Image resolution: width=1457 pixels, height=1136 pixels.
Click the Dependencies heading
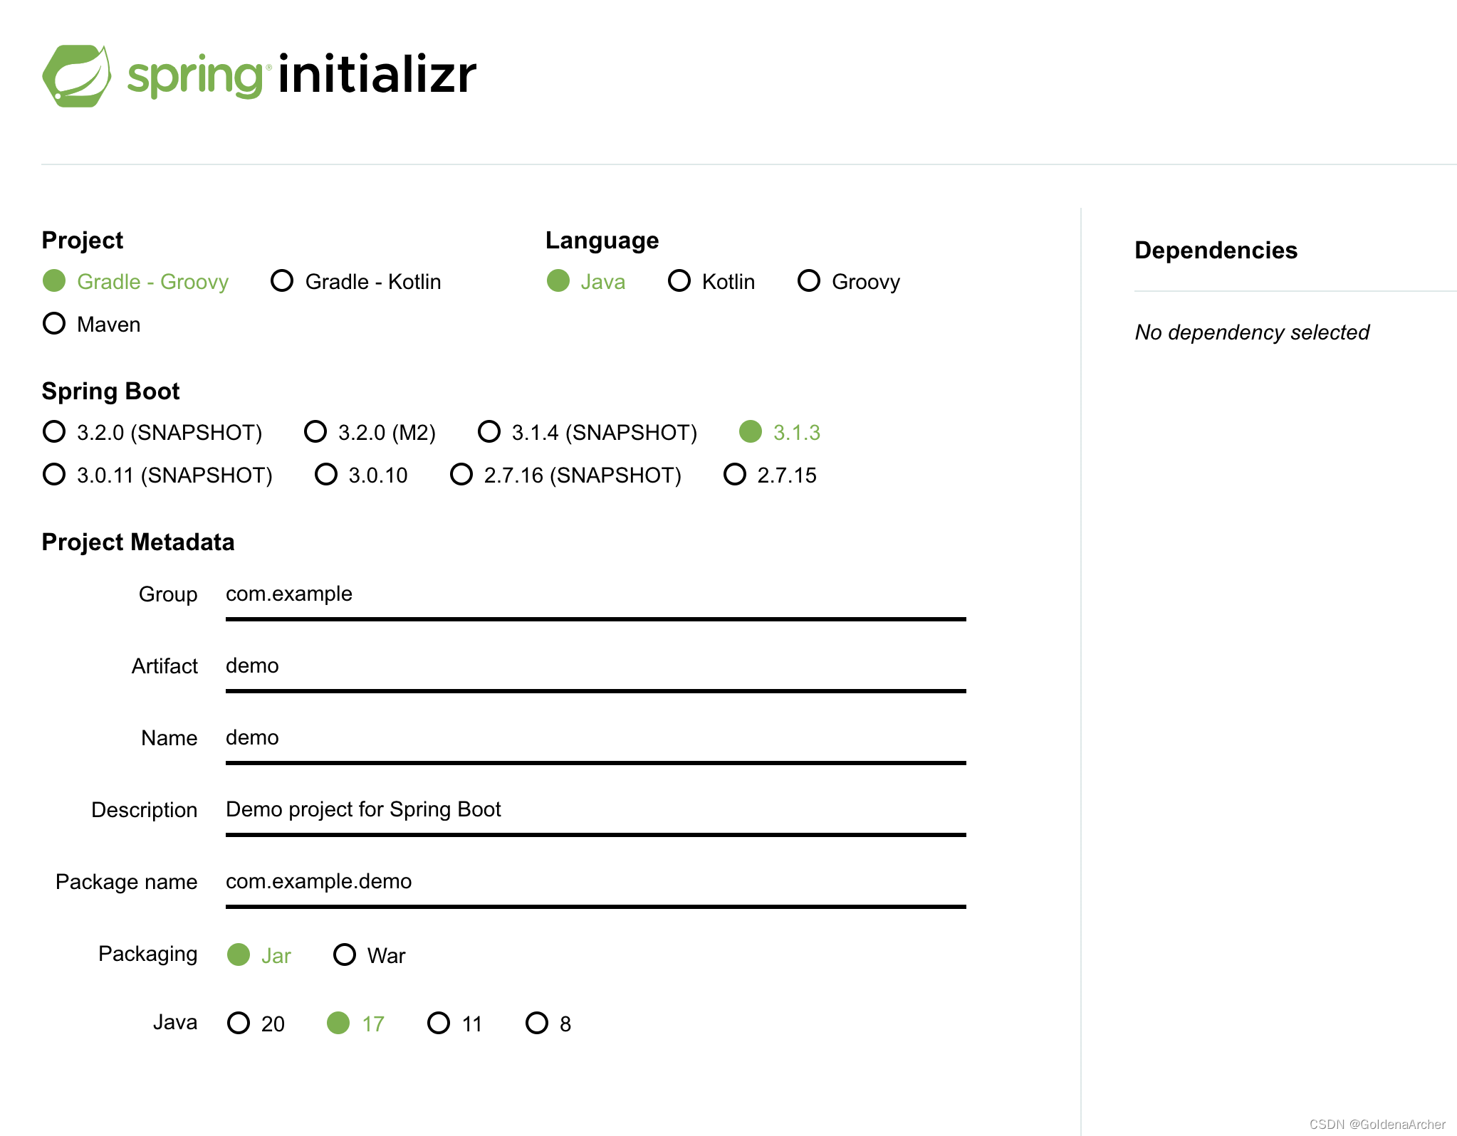click(1216, 251)
